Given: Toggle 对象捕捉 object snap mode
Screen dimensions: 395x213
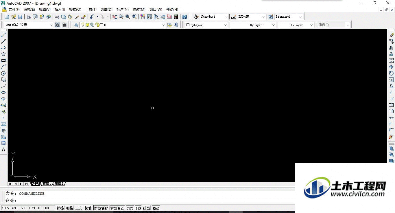Looking at the screenshot, I should click(x=101, y=208).
